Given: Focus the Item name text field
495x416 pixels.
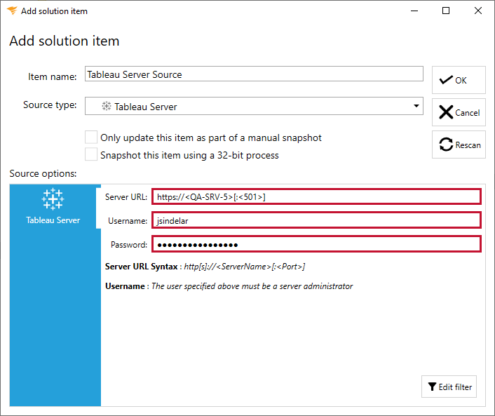Looking at the screenshot, I should click(x=254, y=74).
